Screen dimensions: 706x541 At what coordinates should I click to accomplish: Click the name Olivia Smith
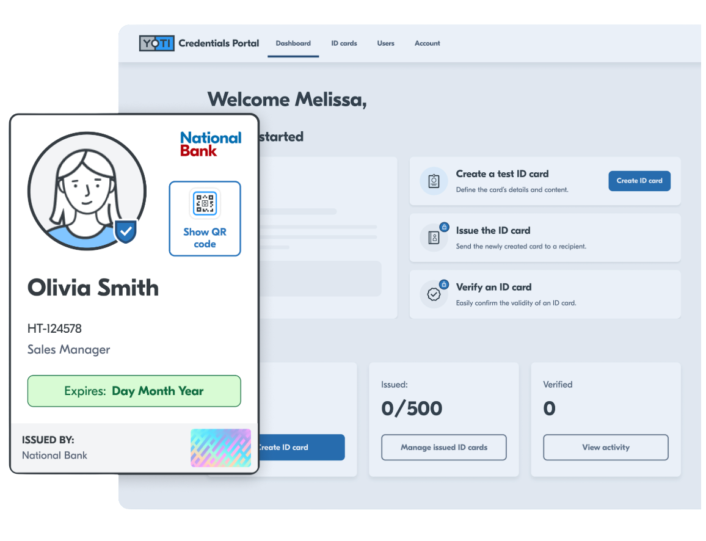(93, 288)
